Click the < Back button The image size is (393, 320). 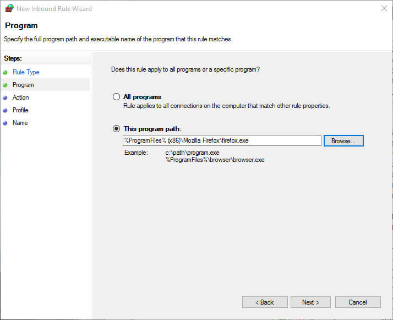click(x=265, y=302)
